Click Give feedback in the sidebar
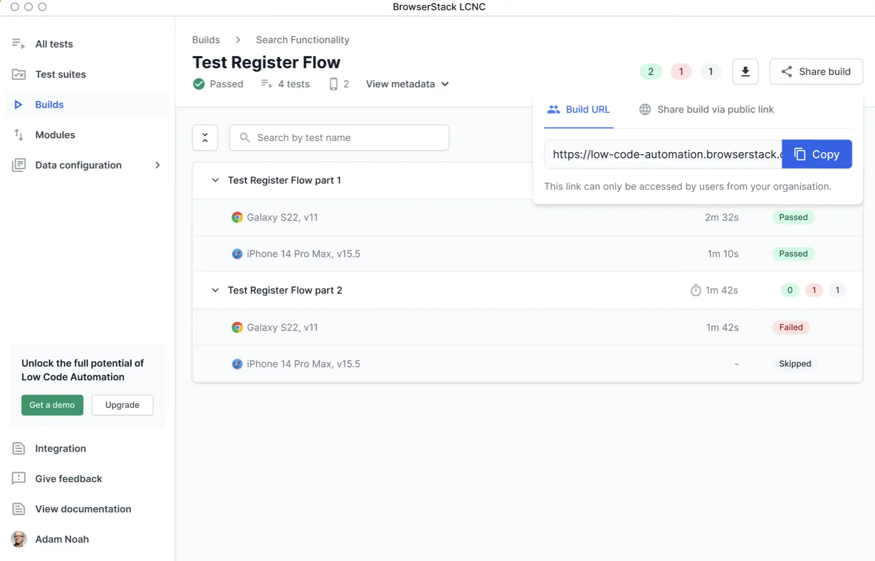Viewport: 875px width, 561px height. (x=68, y=479)
